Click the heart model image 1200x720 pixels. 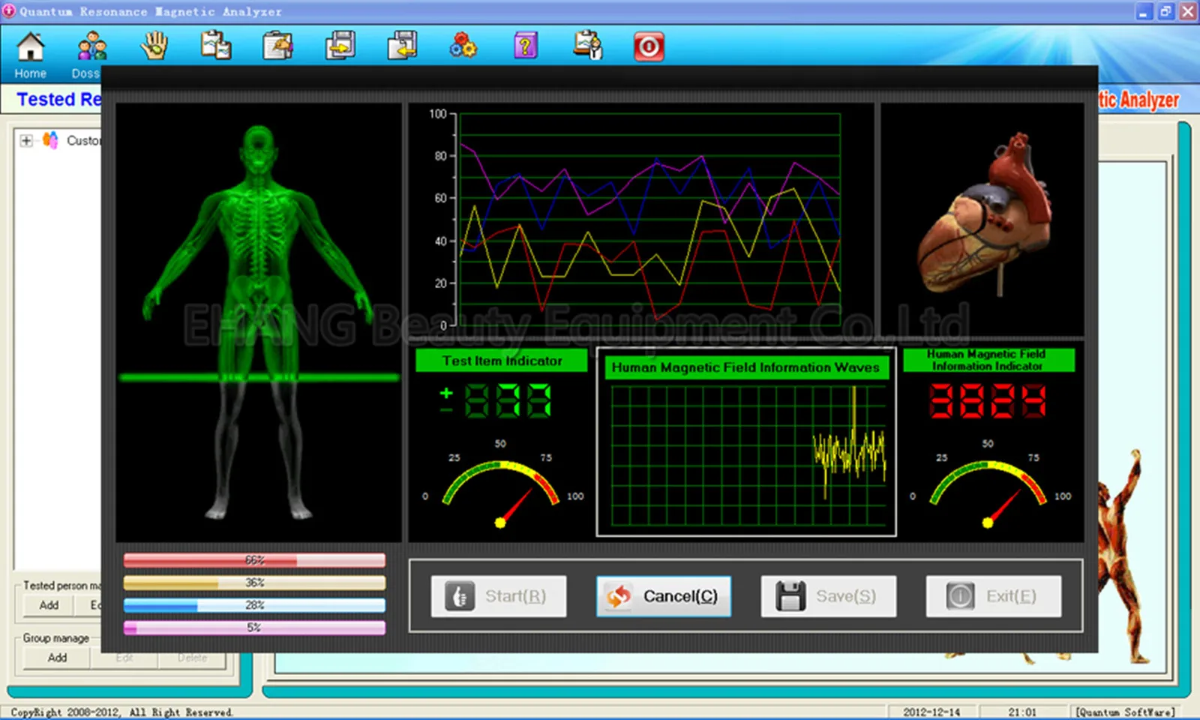coord(984,217)
